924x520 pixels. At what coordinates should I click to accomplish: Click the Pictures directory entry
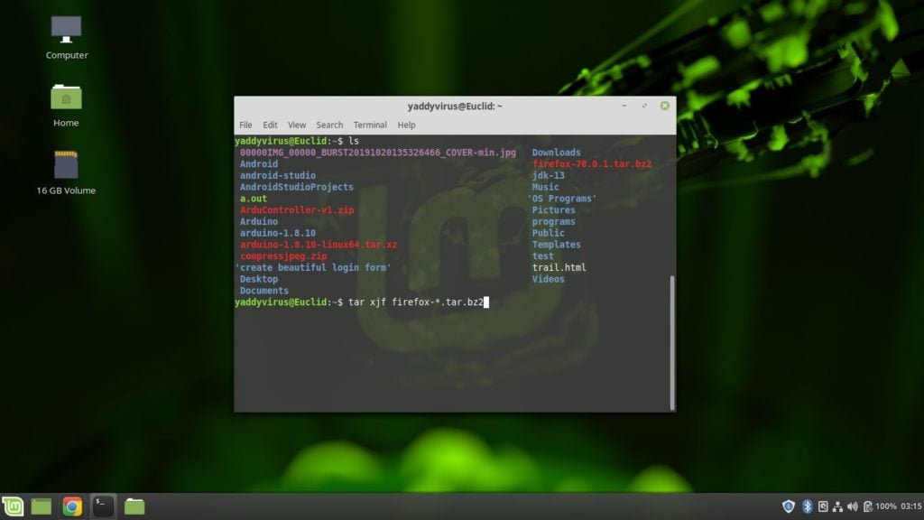[553, 209]
